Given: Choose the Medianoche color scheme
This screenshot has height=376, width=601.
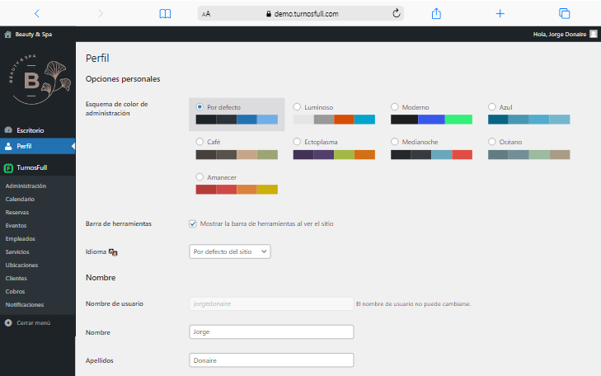Looking at the screenshot, I should click(396, 142).
